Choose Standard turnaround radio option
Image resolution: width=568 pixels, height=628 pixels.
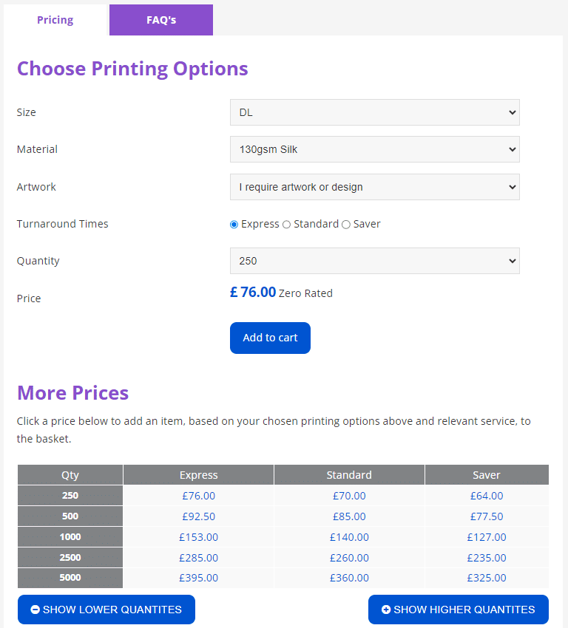[287, 224]
